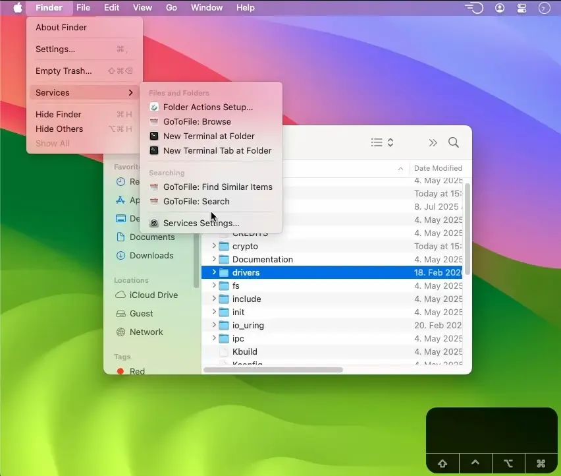561x476 pixels.
Task: Toggle the Option modifier key in overlay
Action: (508, 463)
